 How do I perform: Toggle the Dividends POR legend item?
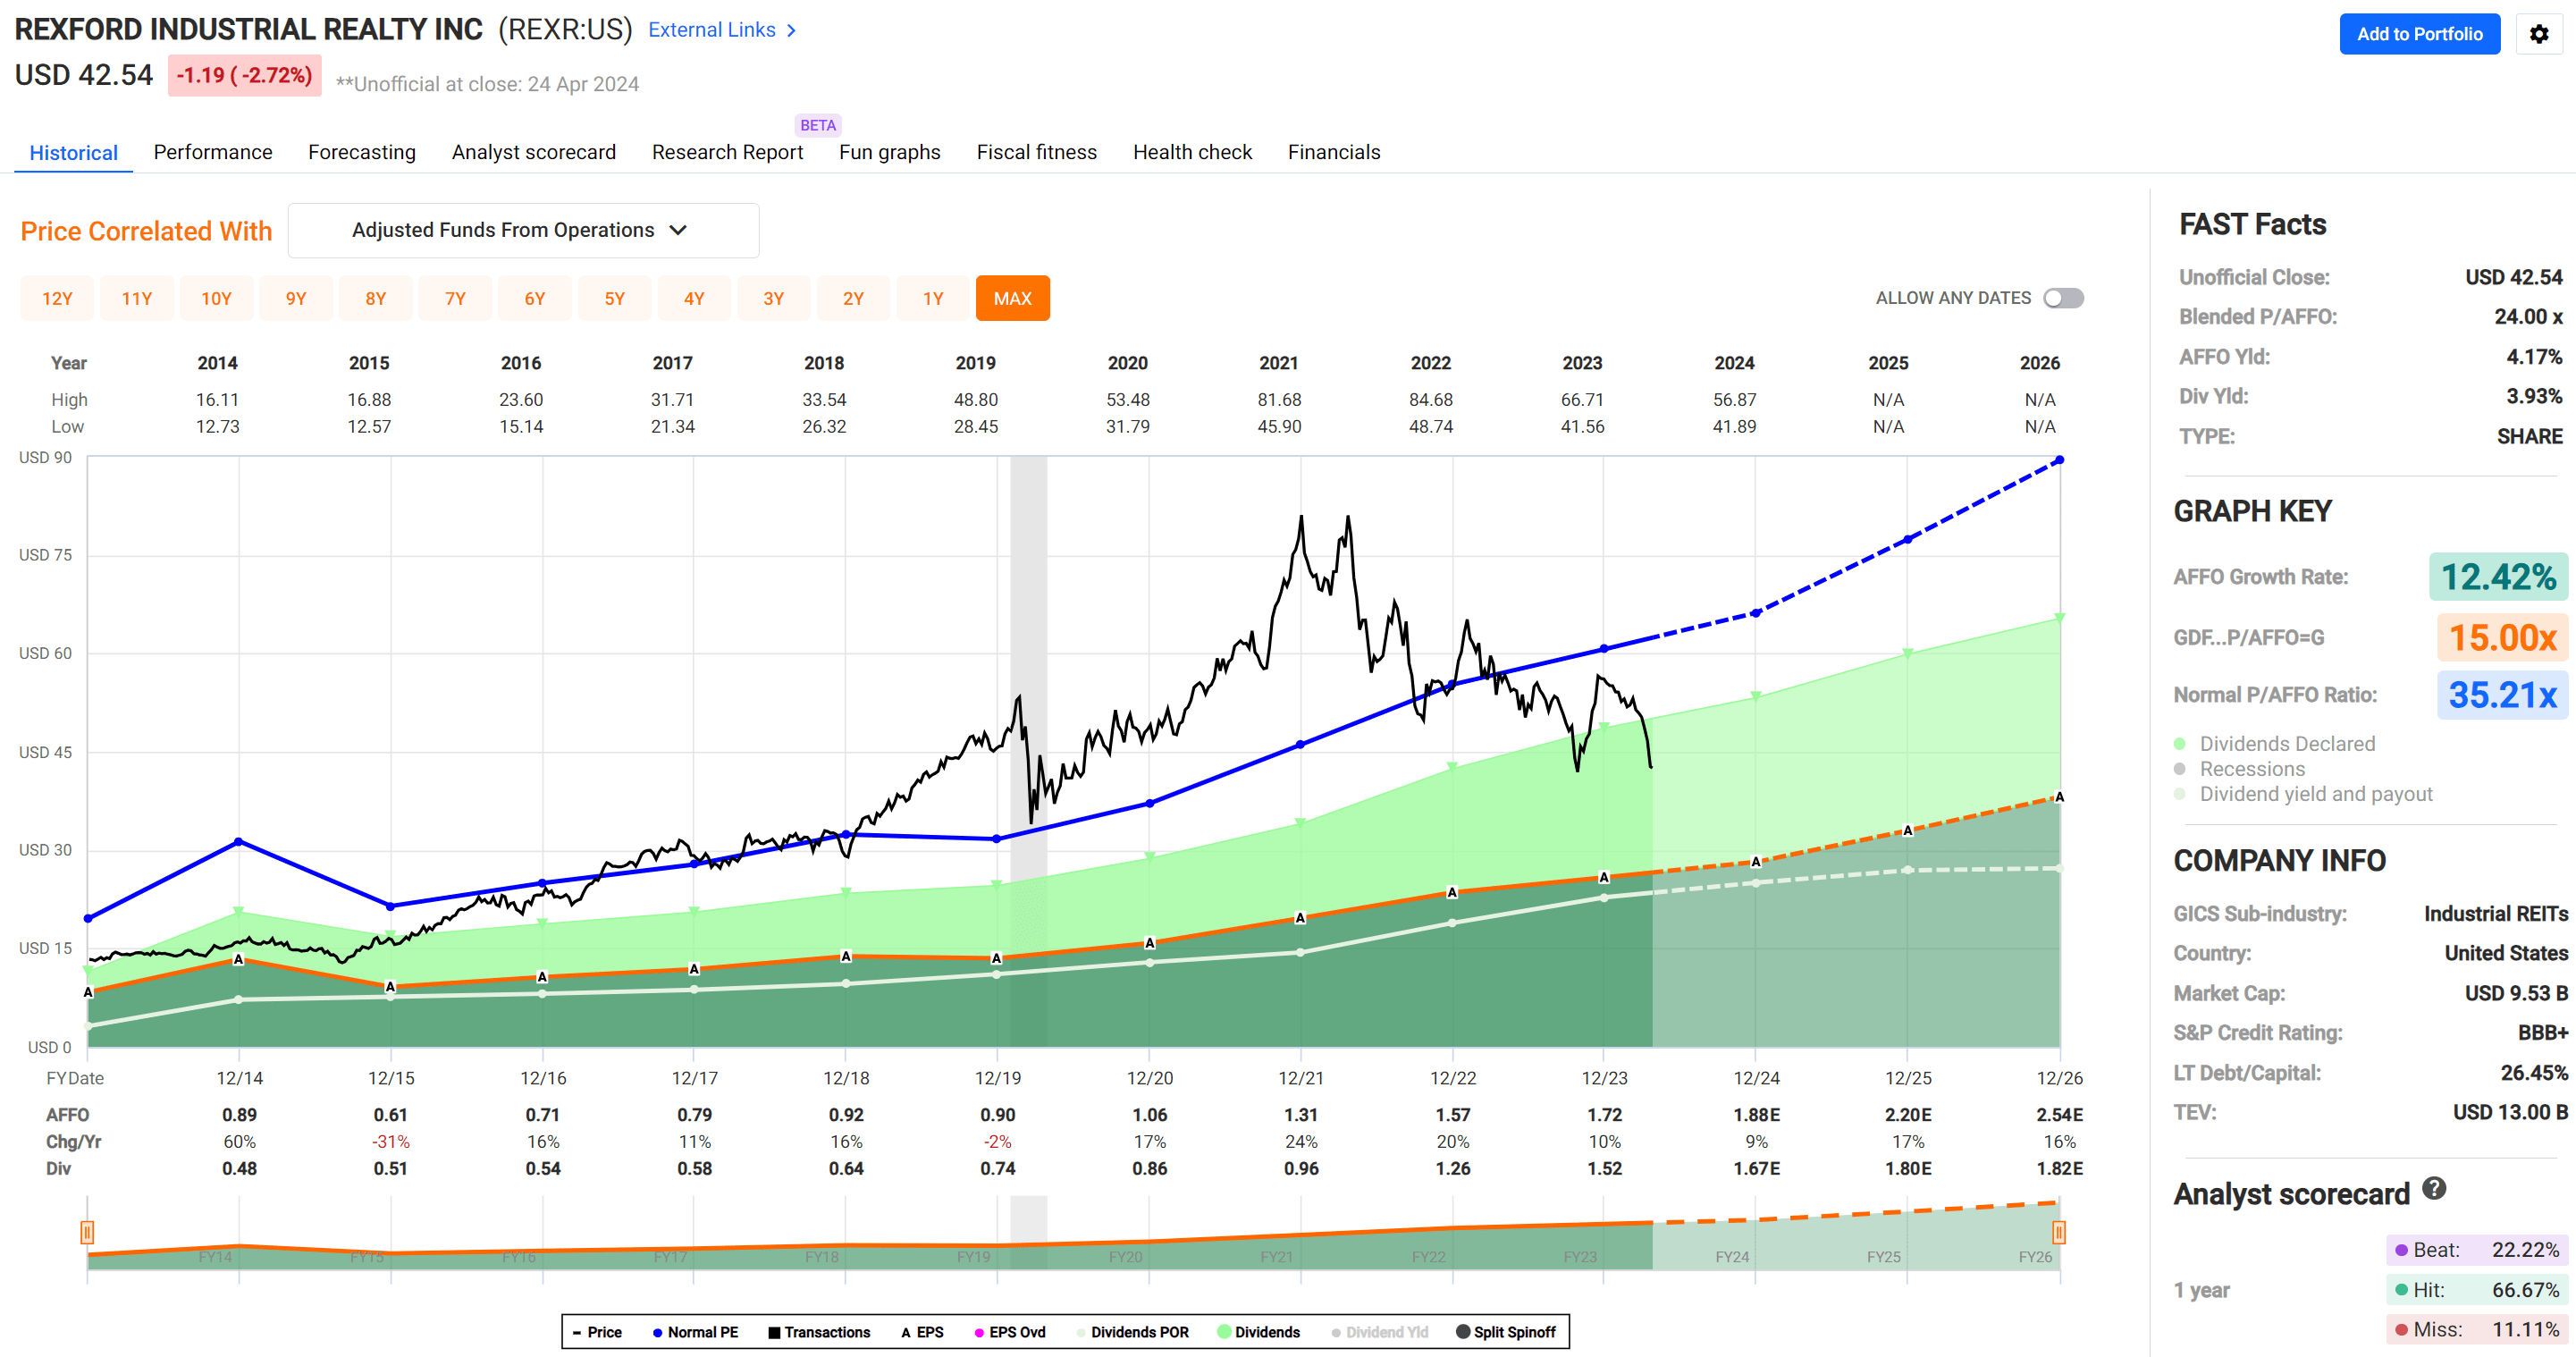pos(1082,1332)
